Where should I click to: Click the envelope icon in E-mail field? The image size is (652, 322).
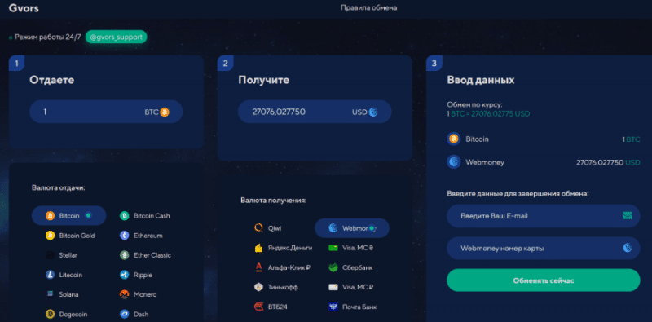(627, 215)
